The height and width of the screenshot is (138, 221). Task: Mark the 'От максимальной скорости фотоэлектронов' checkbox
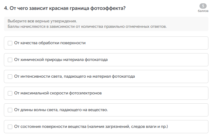click(x=10, y=93)
